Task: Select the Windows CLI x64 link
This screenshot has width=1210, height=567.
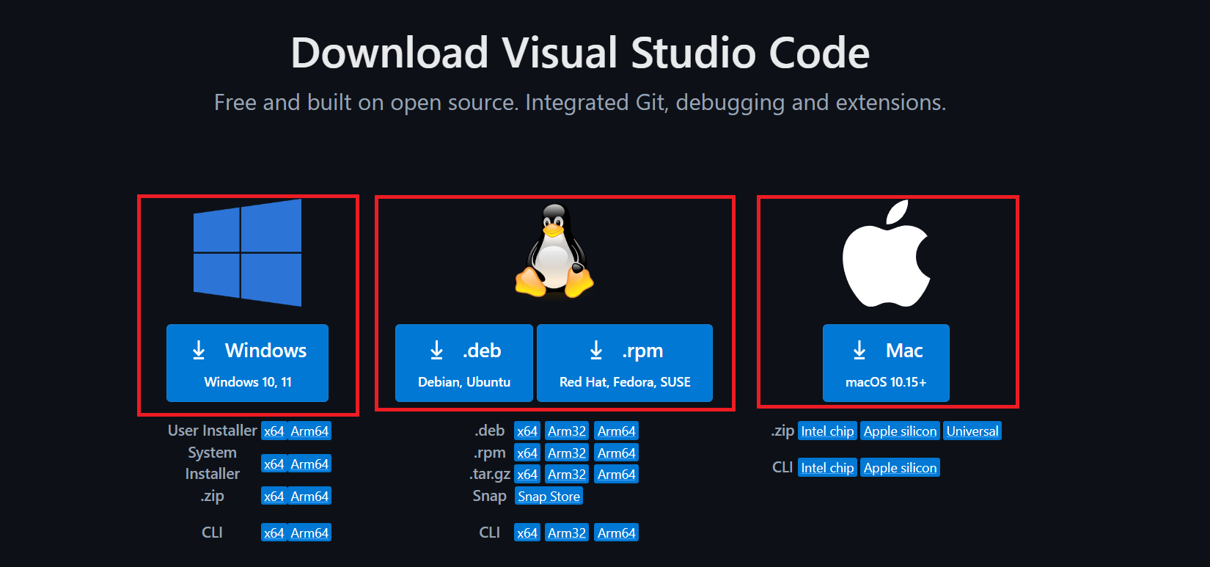Action: pyautogui.click(x=274, y=533)
